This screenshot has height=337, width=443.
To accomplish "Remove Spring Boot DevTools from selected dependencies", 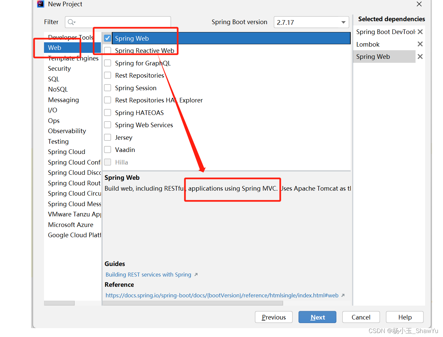I will pyautogui.click(x=420, y=32).
